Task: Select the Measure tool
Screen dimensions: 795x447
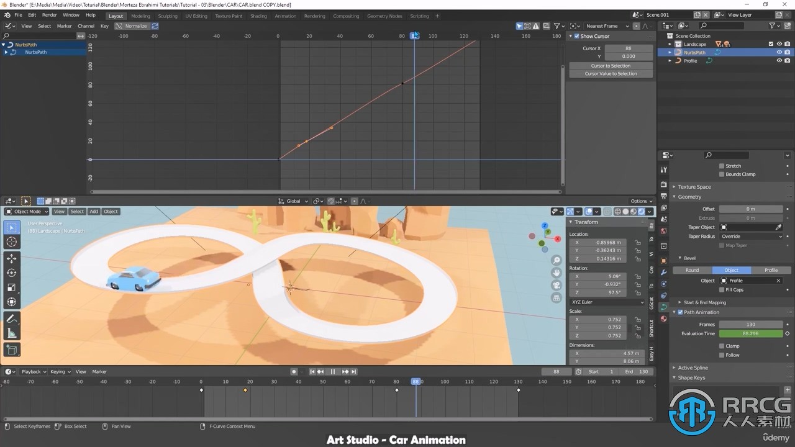Action: [12, 333]
